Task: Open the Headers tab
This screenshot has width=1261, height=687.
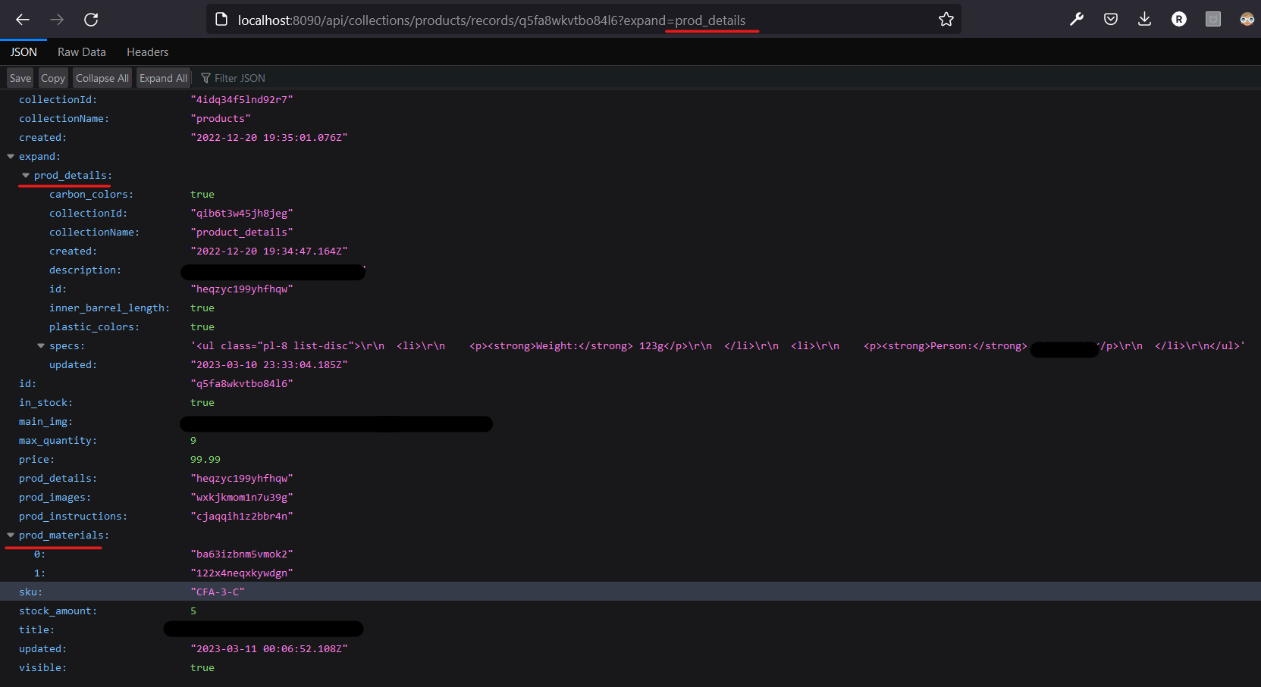Action: (147, 52)
